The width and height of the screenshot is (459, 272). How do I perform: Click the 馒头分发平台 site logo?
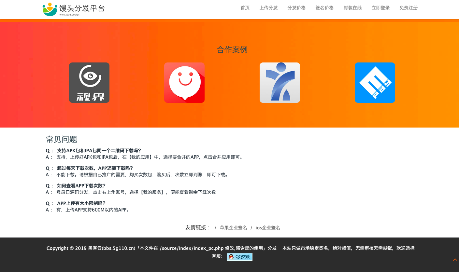(x=74, y=9)
